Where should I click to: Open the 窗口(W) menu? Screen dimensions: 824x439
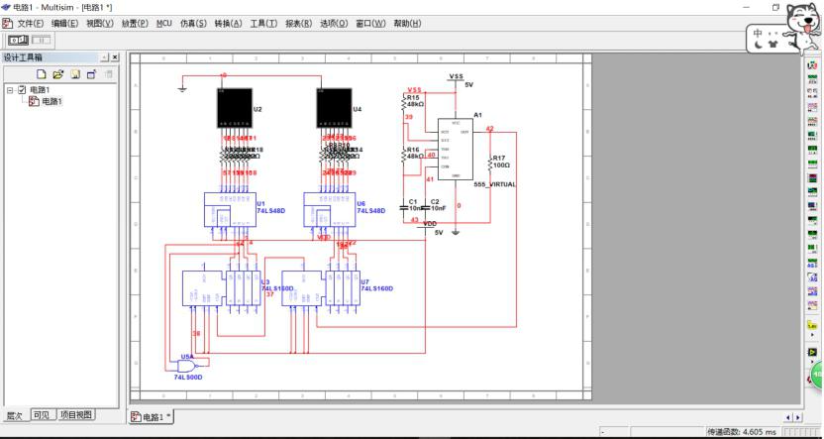370,24
